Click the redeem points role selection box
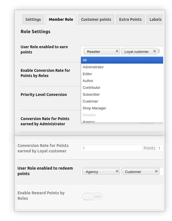This screenshot has height=221, width=172. tap(122, 171)
